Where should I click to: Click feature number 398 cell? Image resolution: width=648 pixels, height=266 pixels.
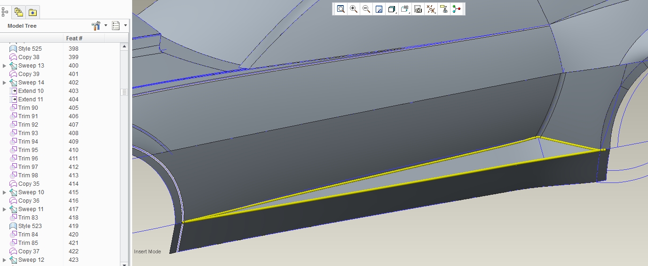tap(73, 49)
